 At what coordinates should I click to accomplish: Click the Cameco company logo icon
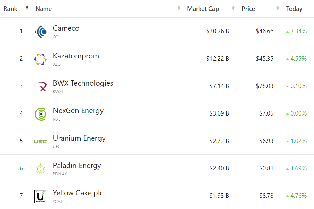40,32
